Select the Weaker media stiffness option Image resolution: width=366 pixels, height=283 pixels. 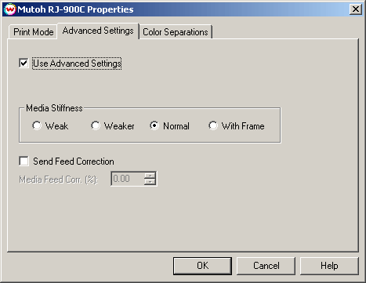pos(96,125)
